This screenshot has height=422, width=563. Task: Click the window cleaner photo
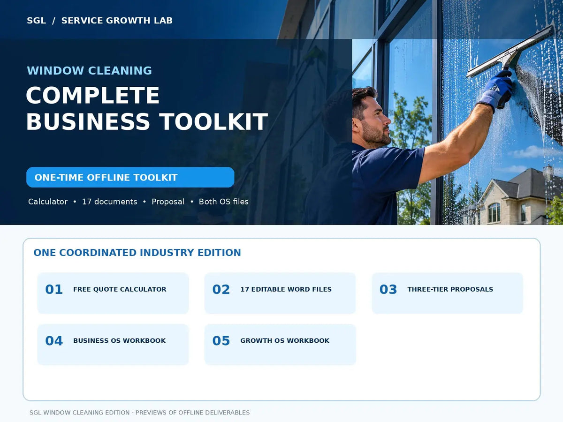coord(457,132)
